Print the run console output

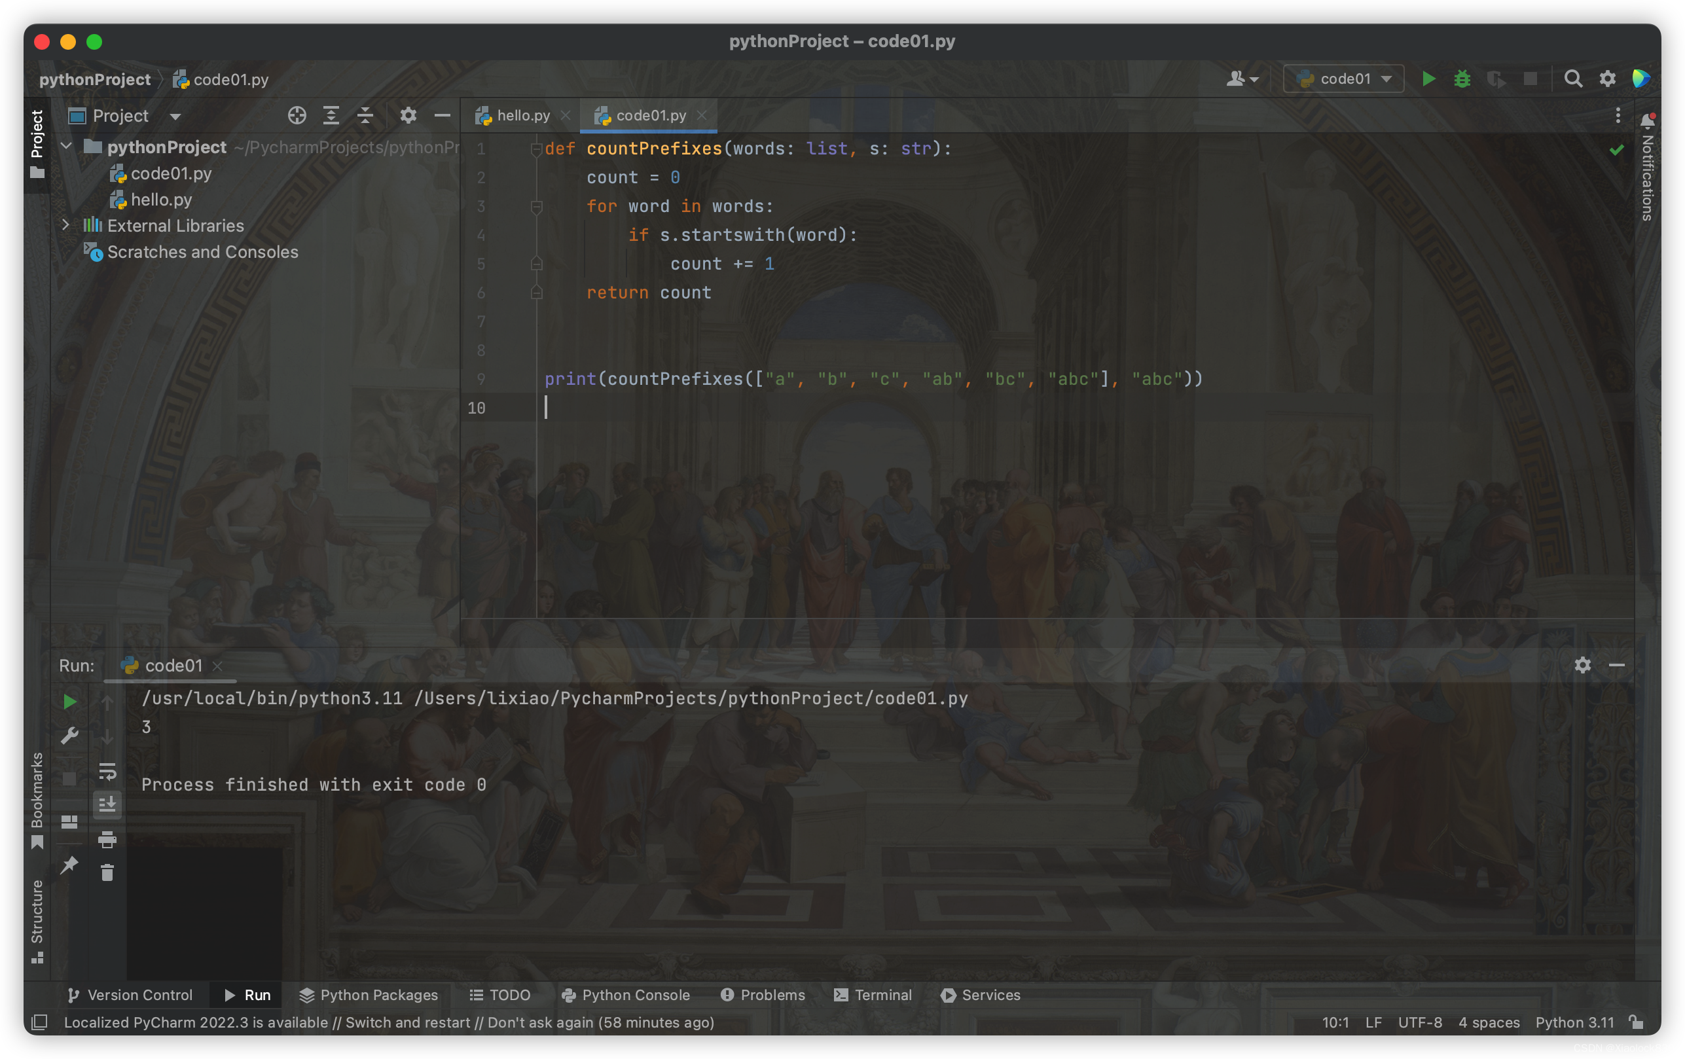(107, 838)
